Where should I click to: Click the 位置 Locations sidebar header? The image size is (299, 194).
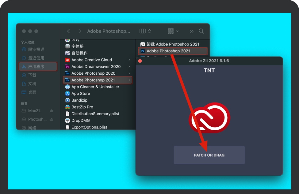tap(24, 103)
